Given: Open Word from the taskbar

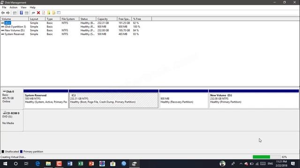Looking at the screenshot, I should (x=70, y=164).
